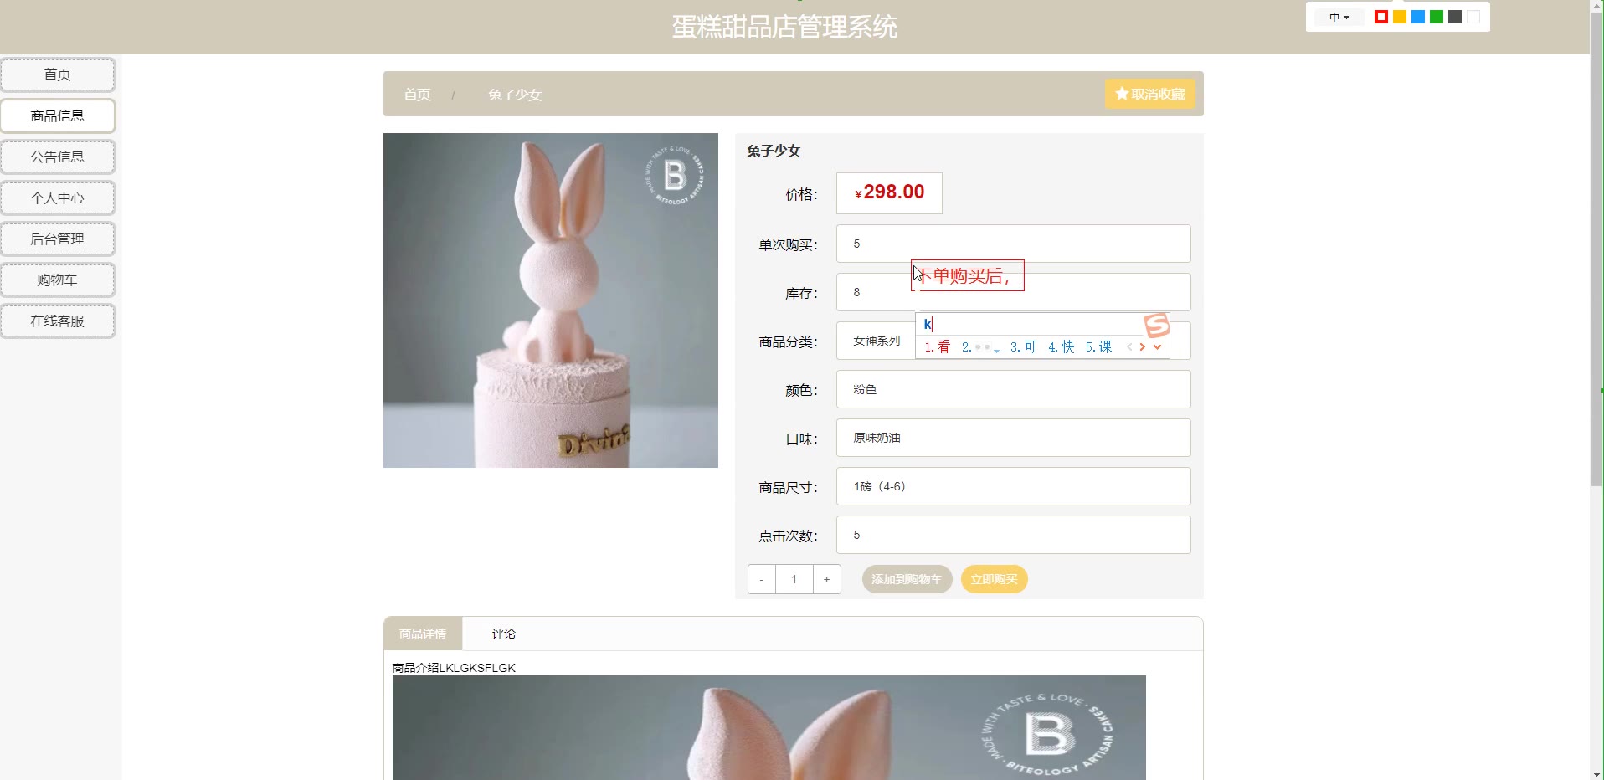This screenshot has height=780, width=1604.
Task: Select the dark gray theme color swatch
Action: click(1455, 17)
